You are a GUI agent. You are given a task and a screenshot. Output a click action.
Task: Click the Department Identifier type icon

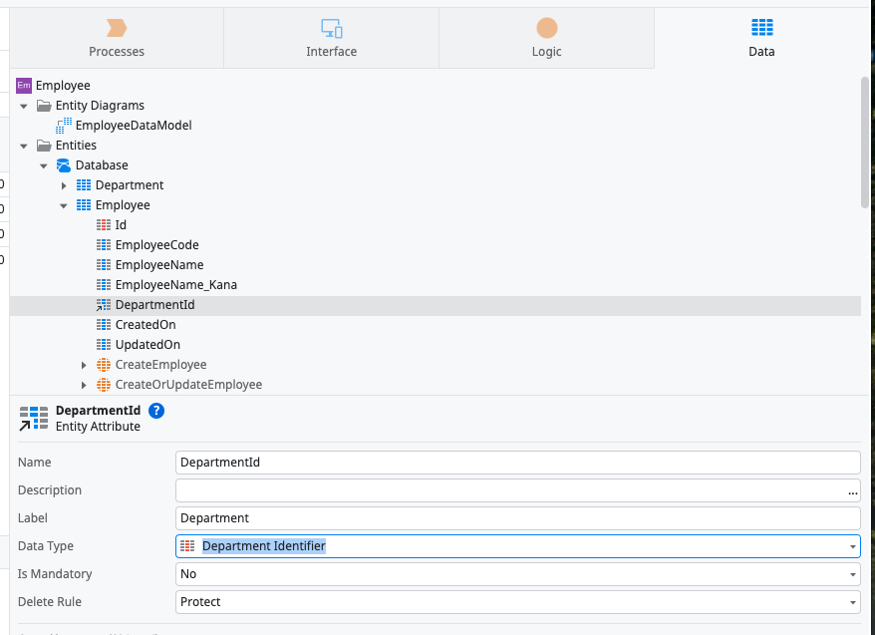(x=188, y=546)
